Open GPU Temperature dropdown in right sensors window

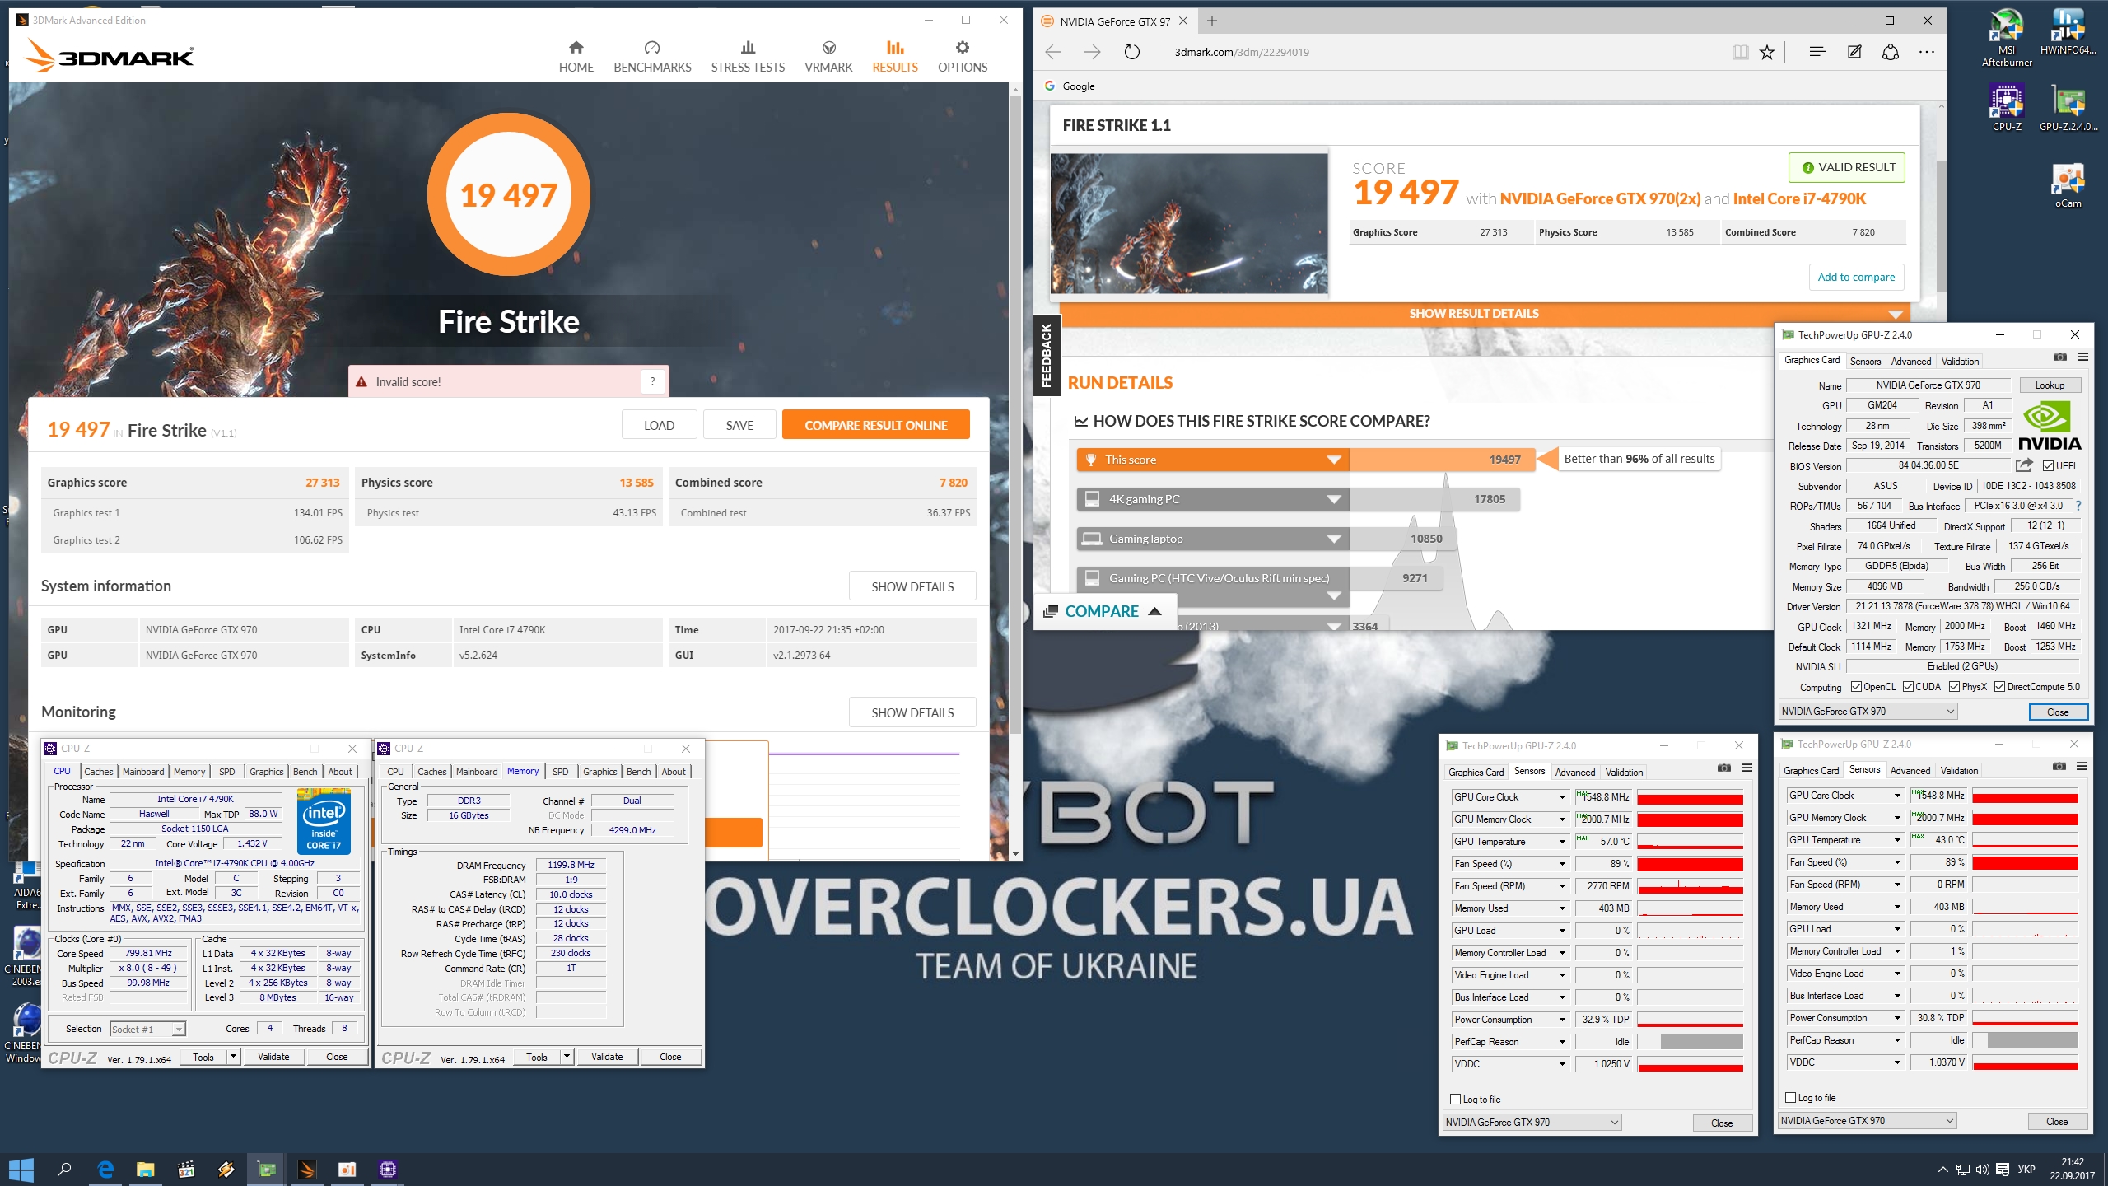tap(1896, 840)
